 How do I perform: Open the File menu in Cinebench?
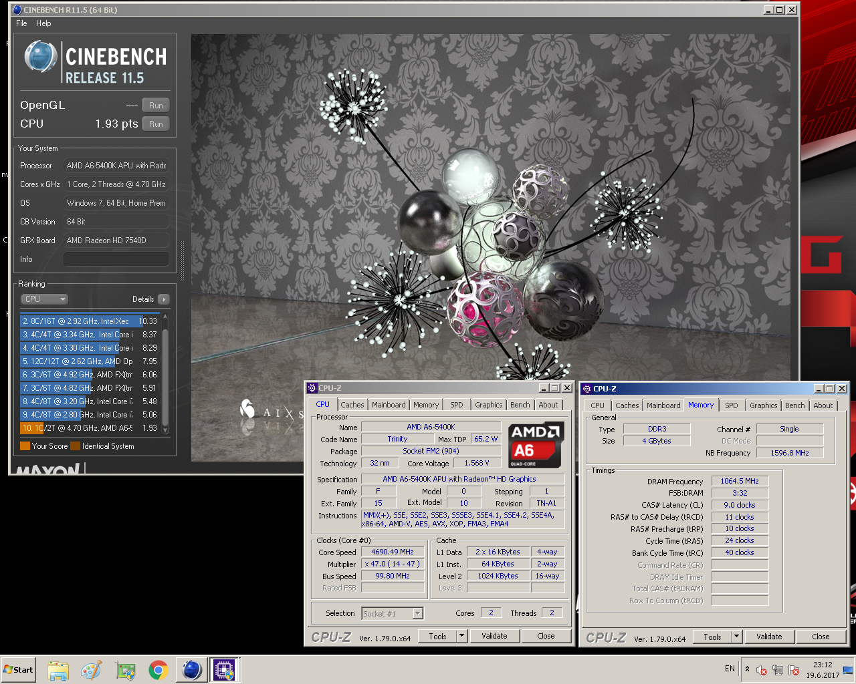(x=21, y=23)
